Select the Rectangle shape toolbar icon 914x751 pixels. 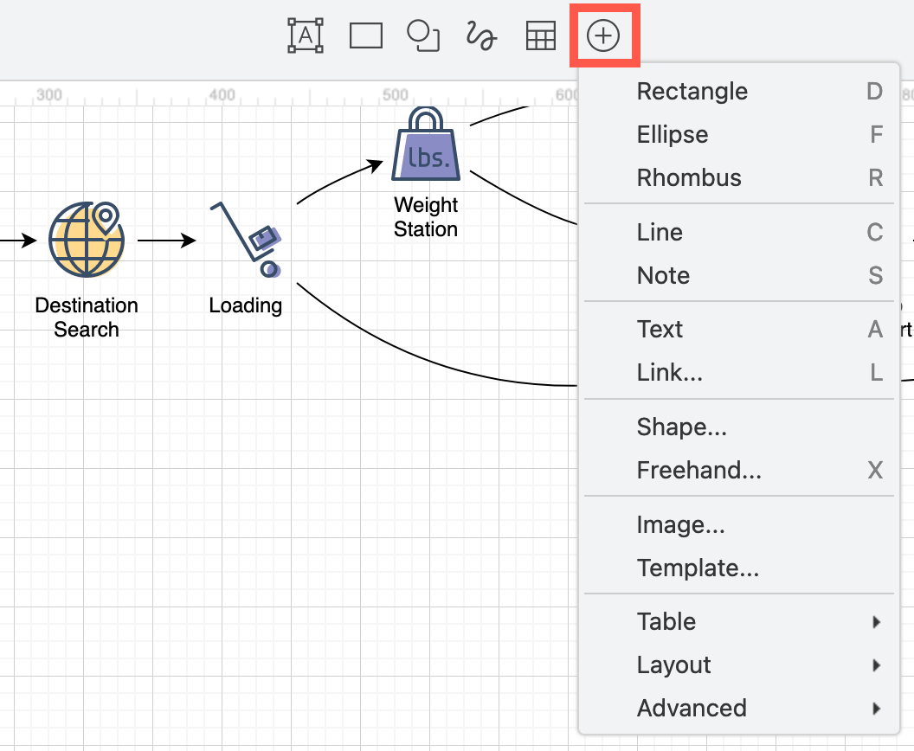point(366,35)
